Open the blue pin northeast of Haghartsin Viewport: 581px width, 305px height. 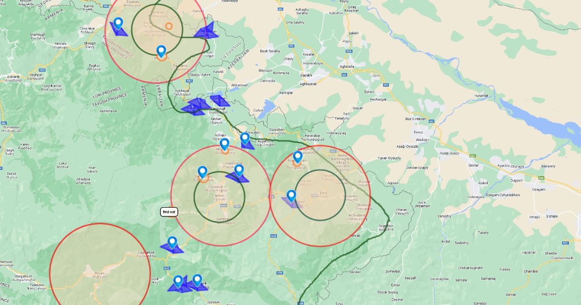tap(172, 242)
